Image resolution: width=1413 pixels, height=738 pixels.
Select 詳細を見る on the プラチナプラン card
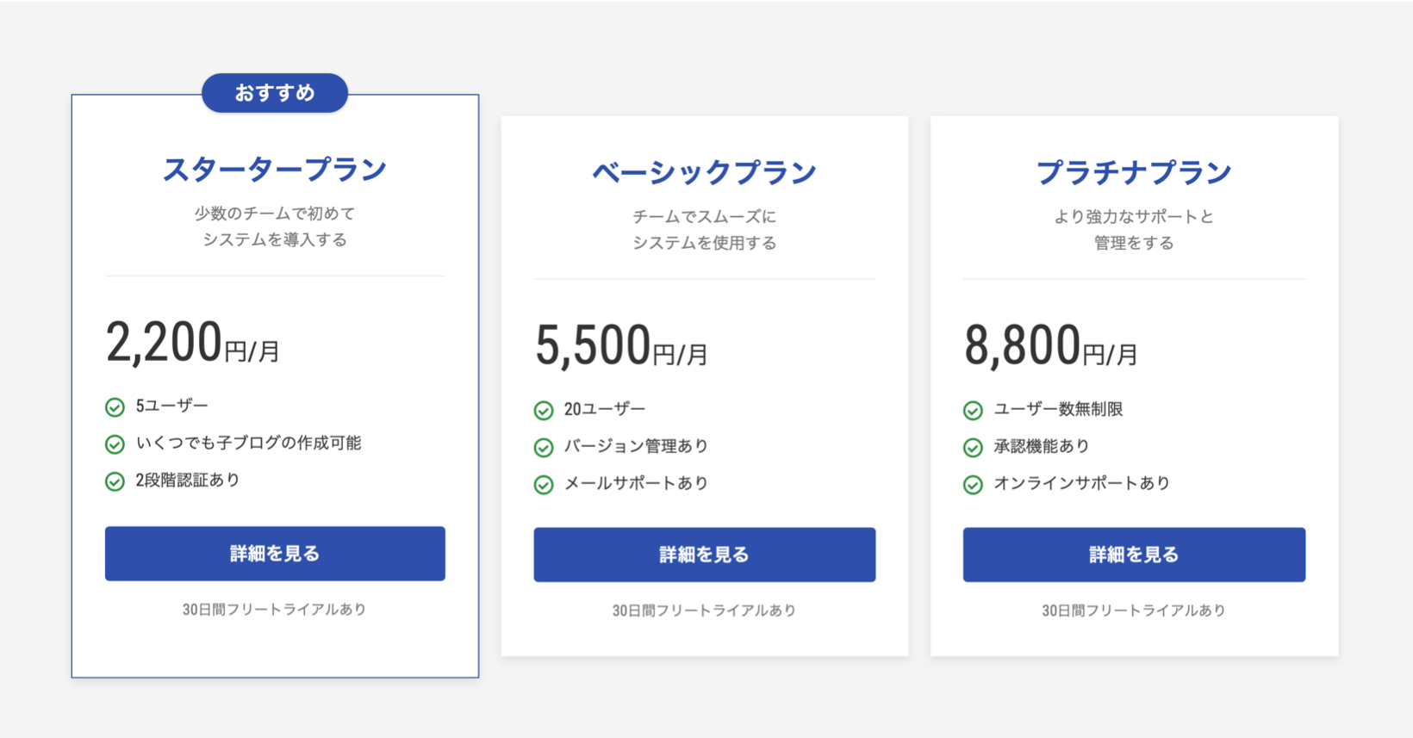(1134, 555)
